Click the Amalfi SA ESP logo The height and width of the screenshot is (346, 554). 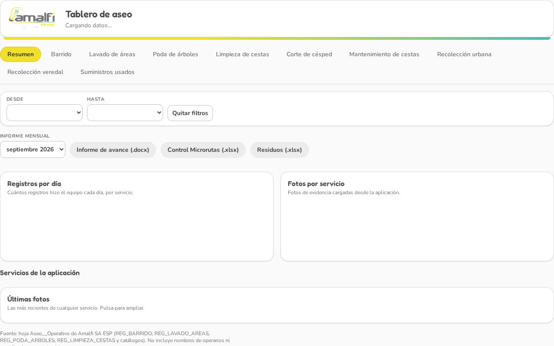click(32, 18)
